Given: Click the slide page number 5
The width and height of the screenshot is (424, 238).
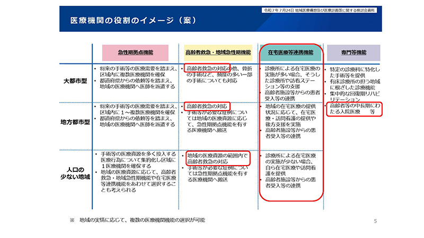Looking at the screenshot, I should point(375,221).
